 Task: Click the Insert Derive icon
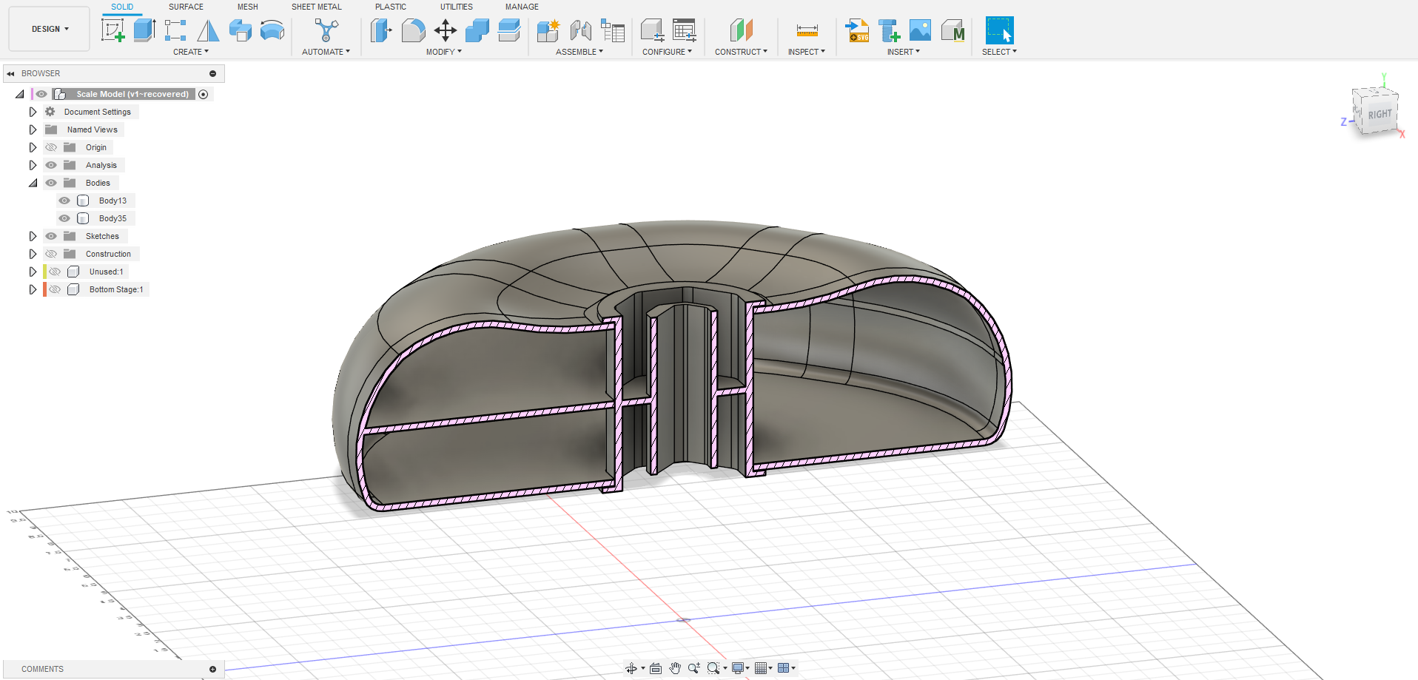point(889,30)
